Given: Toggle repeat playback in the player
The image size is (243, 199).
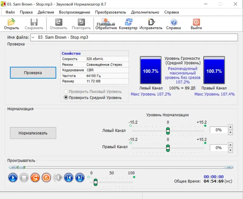Looking at the screenshot, I should 46,178.
